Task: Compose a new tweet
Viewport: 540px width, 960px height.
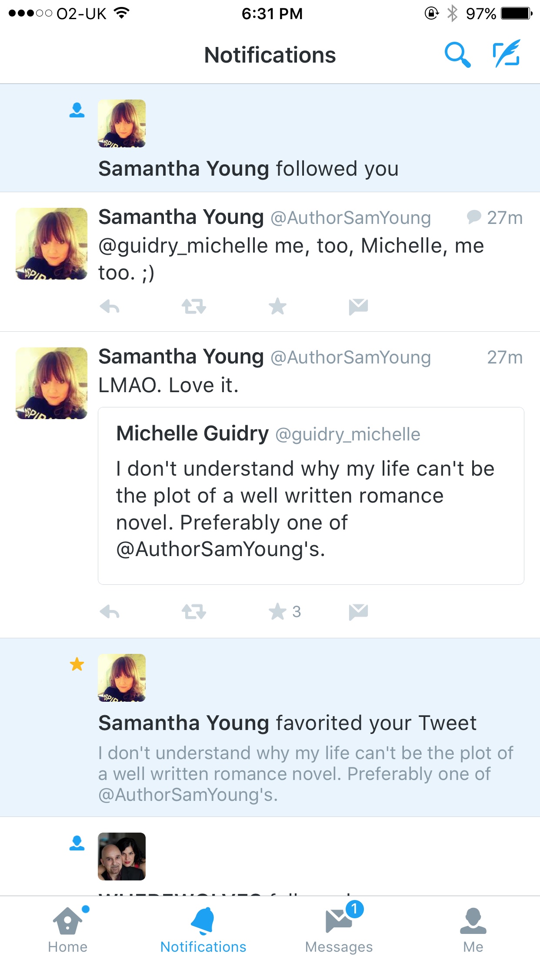Action: (507, 54)
